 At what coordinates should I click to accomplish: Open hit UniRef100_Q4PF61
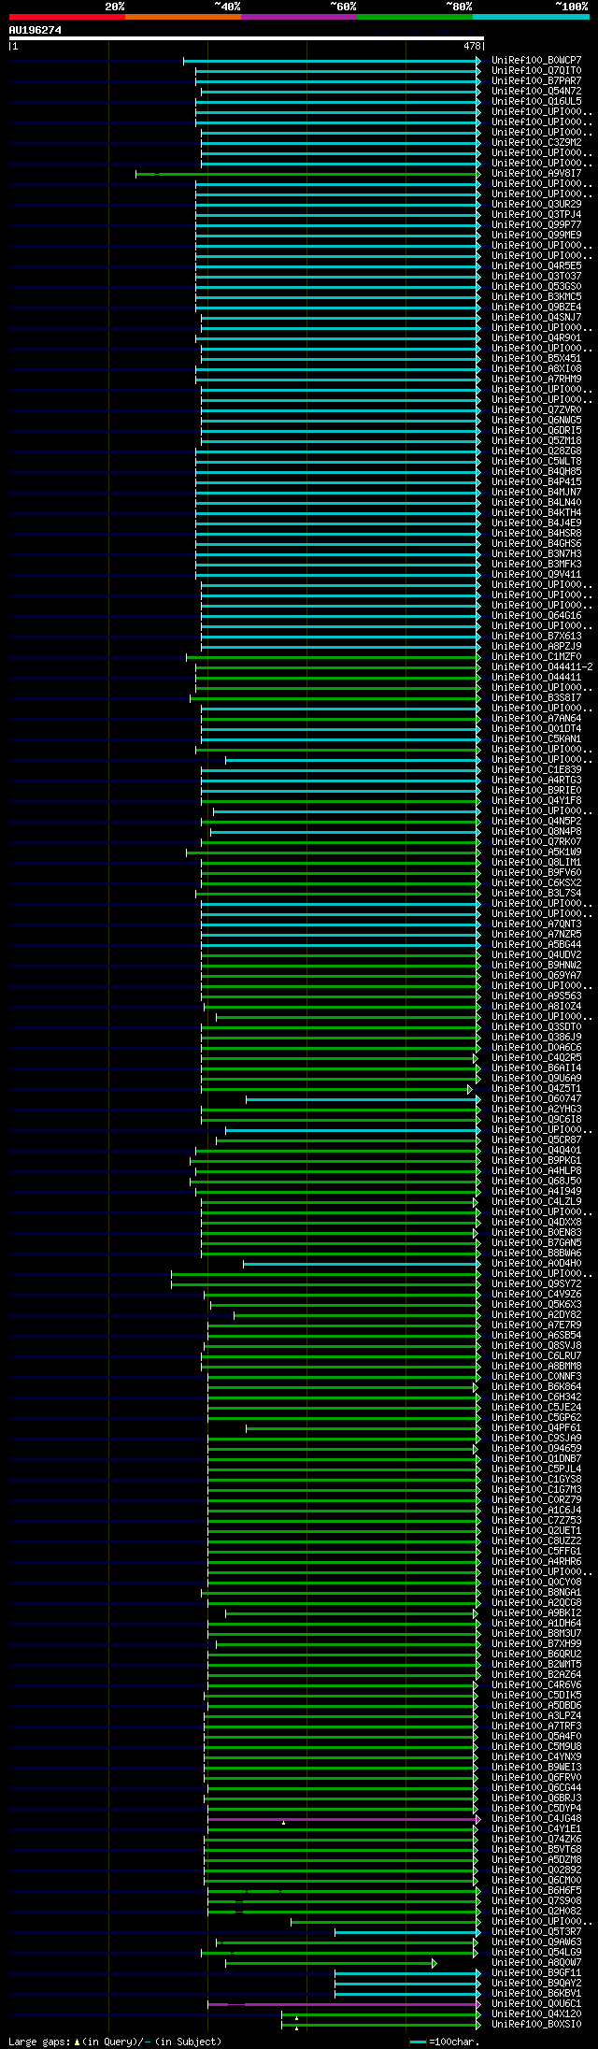536,1428
